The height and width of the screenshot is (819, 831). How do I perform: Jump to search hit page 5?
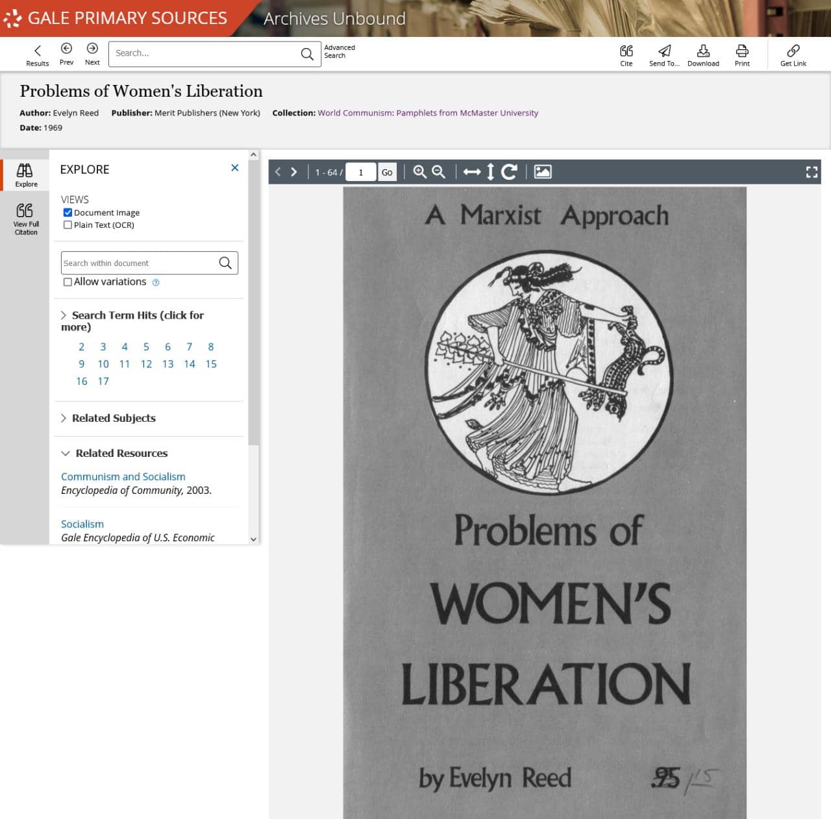(146, 347)
